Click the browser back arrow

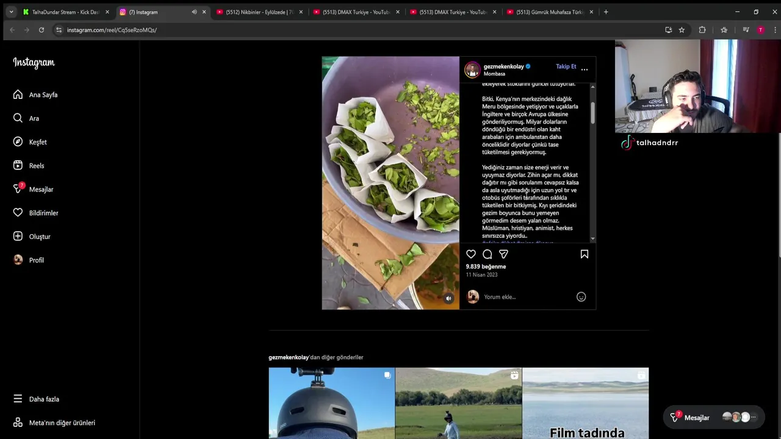pos(12,30)
